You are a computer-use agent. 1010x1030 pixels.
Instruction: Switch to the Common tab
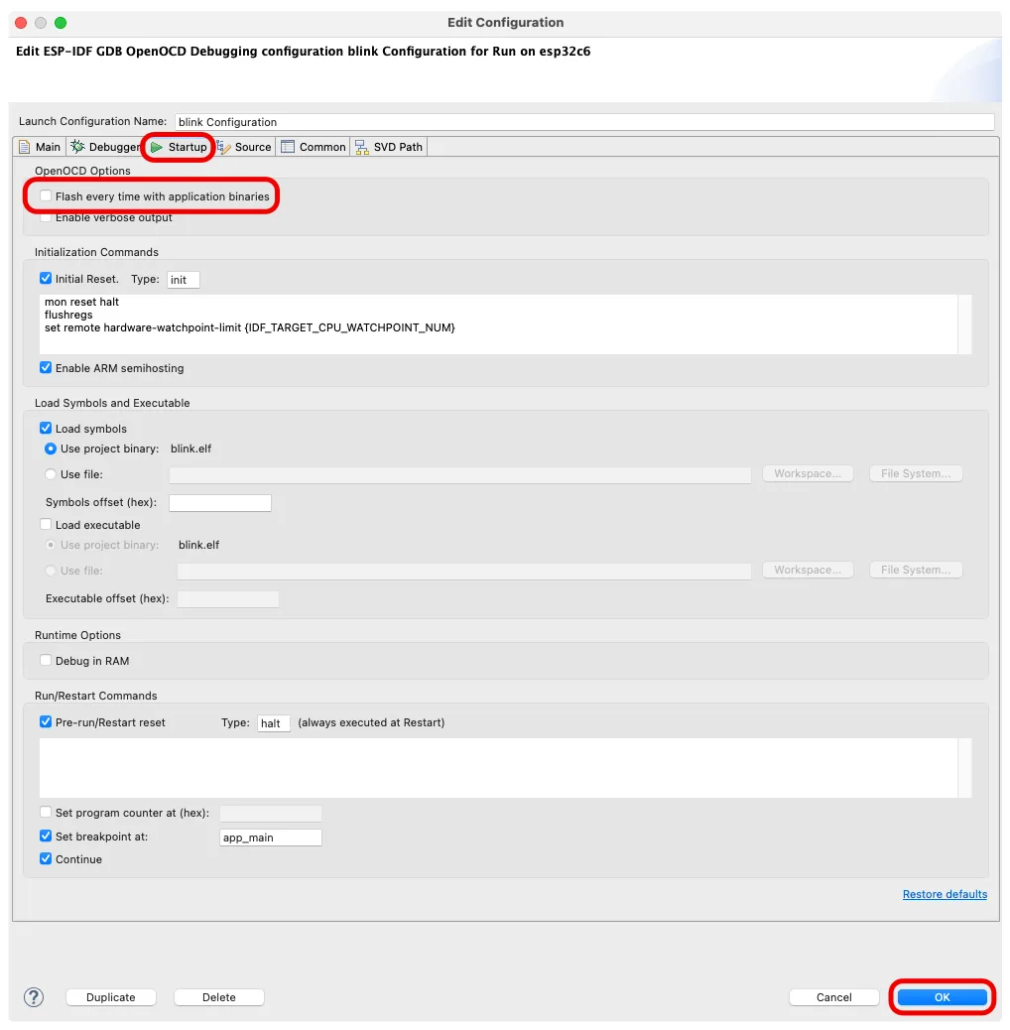[x=314, y=147]
